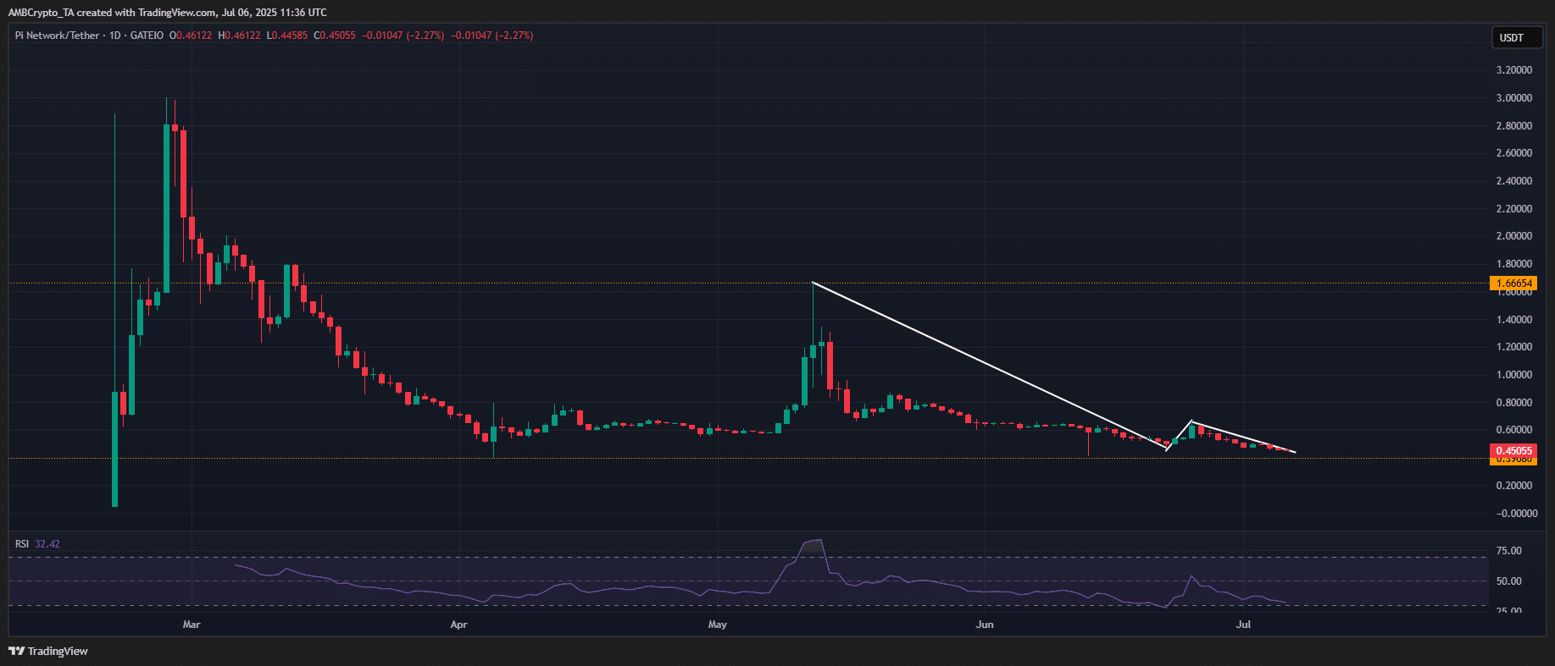Click the RSI value 32.42
This screenshot has height=666, width=1555.
(x=47, y=544)
